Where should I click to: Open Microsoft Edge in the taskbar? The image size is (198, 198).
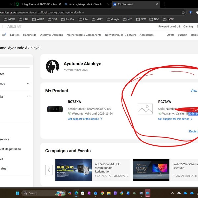(x=76, y=193)
